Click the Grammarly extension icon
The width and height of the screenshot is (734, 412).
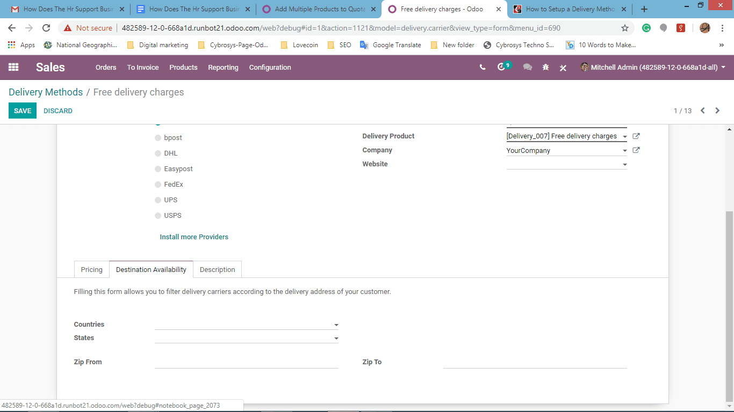pos(646,28)
